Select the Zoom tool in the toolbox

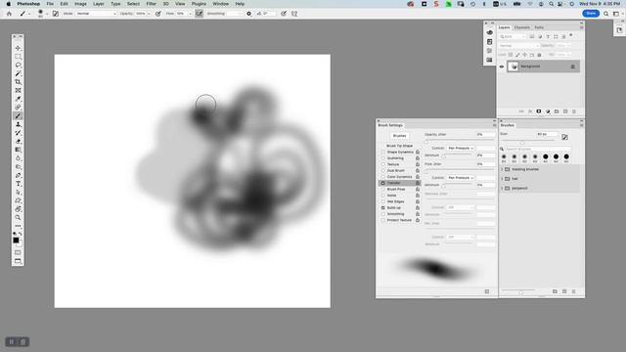click(18, 217)
